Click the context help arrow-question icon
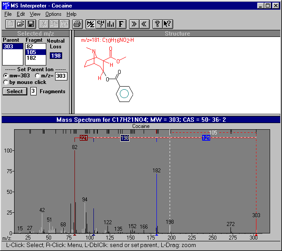This screenshot has height=251, width=282. click(168, 24)
